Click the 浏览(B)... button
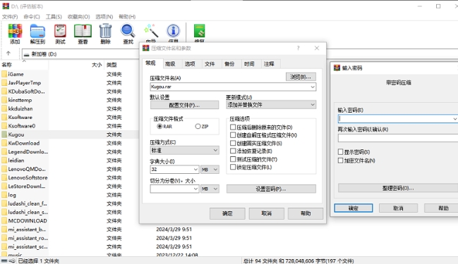Screen dimensions: 458x264 click(x=301, y=77)
